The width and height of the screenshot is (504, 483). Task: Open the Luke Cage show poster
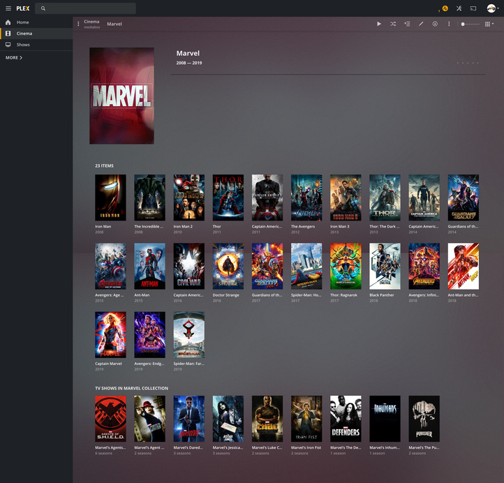pos(267,418)
